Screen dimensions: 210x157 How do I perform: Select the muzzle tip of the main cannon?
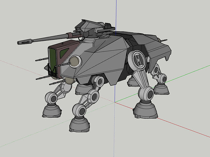25,42
